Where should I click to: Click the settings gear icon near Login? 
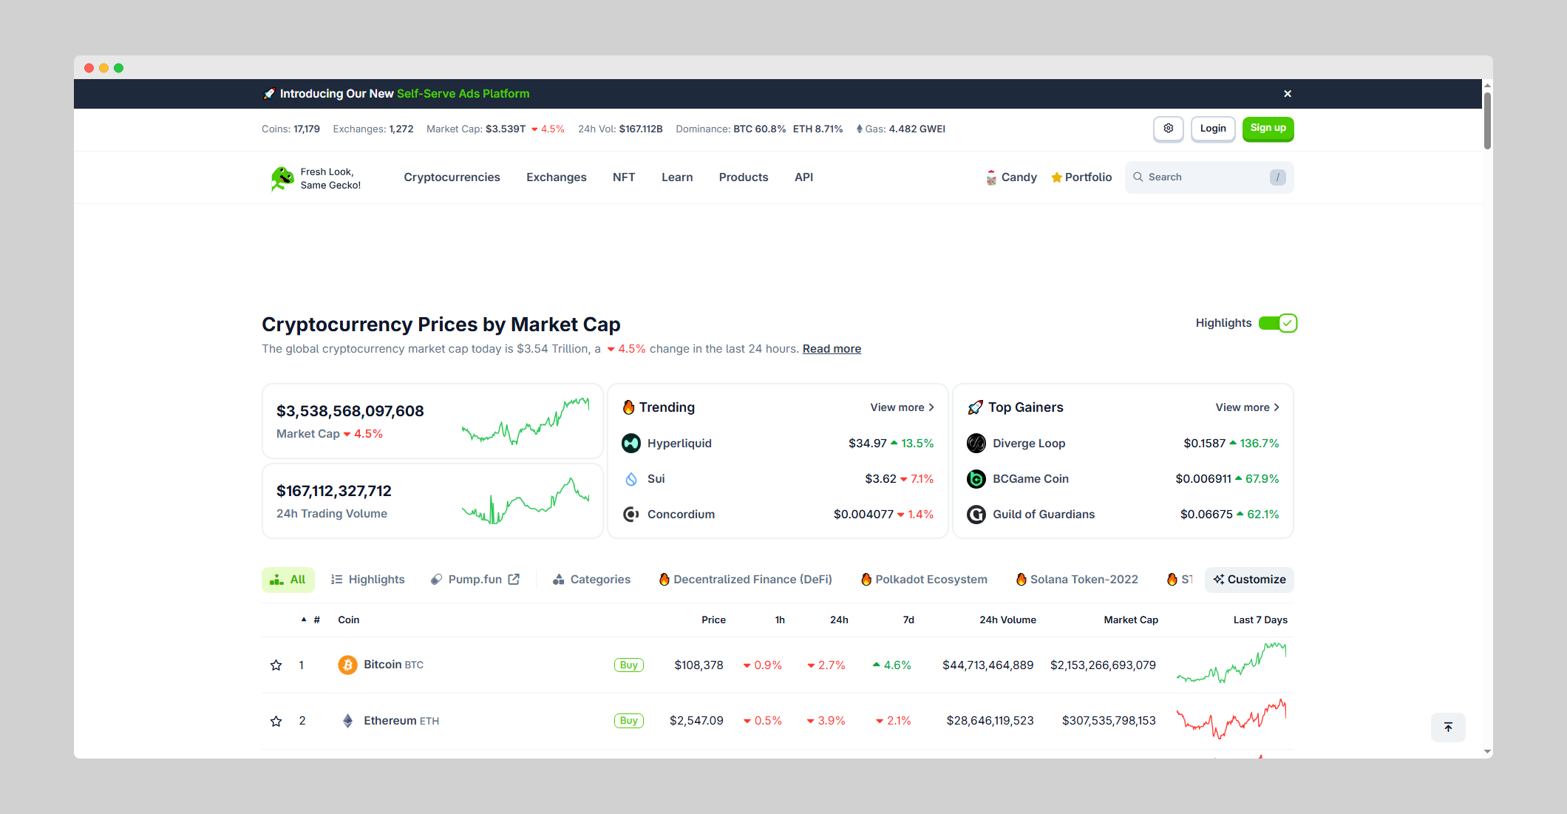pos(1168,129)
